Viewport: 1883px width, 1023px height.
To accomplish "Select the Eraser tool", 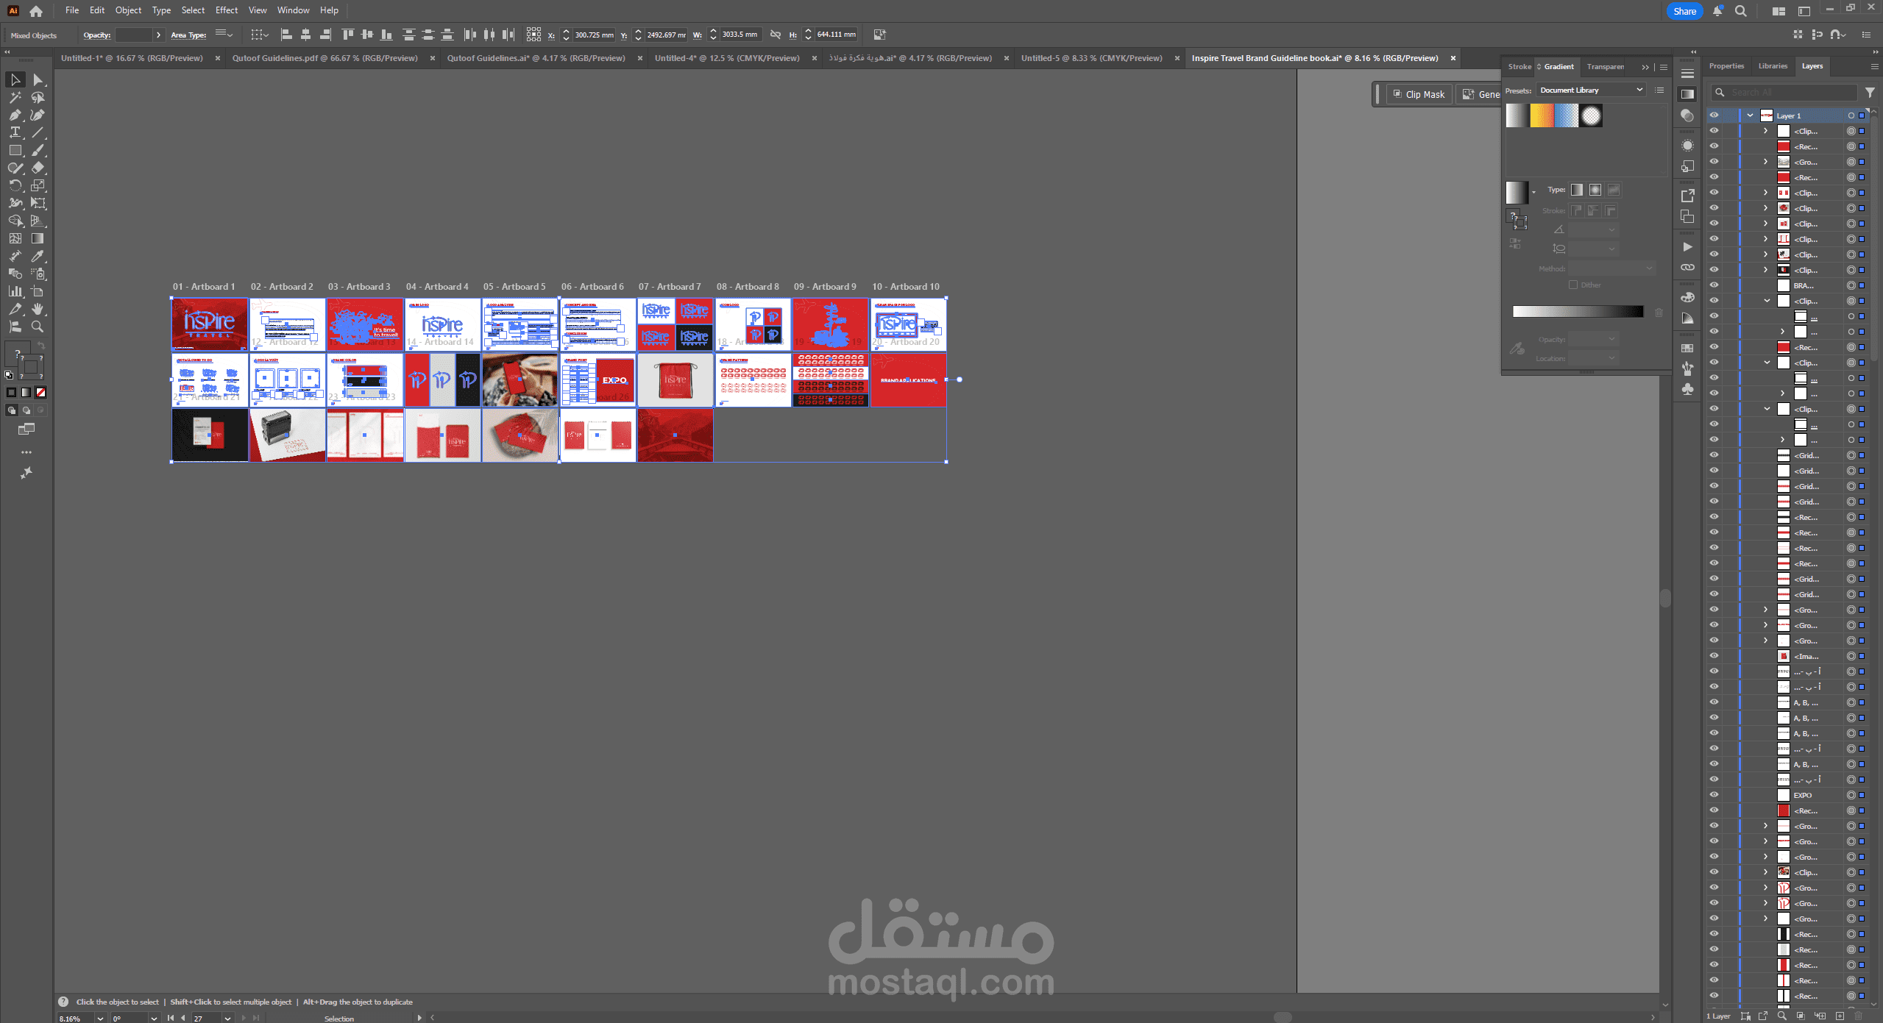I will pos(38,168).
